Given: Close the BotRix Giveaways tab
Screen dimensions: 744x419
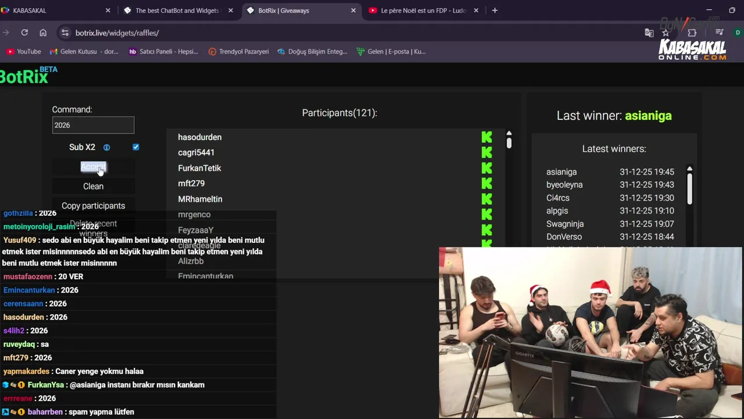Looking at the screenshot, I should (x=353, y=10).
